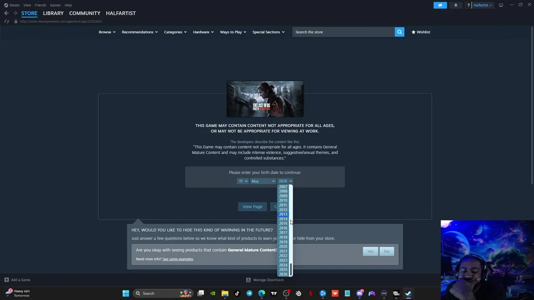This screenshot has height=300, width=534.
Task: Open the See some examples link
Action: pyautogui.click(x=178, y=259)
